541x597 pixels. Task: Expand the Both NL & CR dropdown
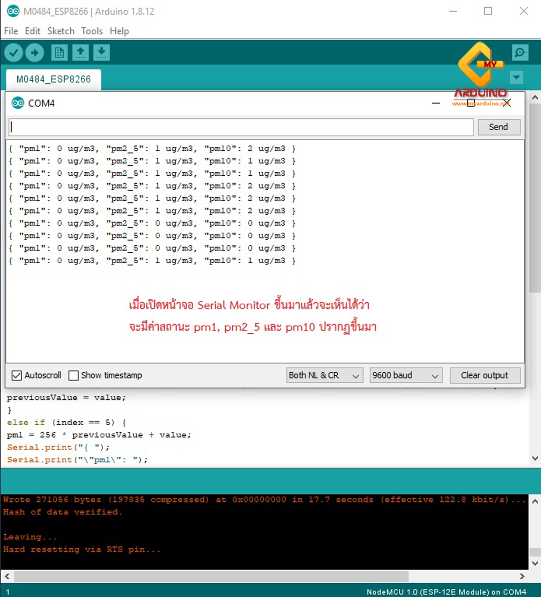[x=324, y=376]
